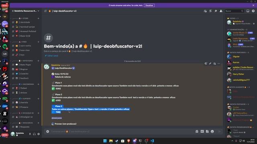Open Wick bot profile in member list
Image resolution: width=257 pixels, height=144 pixels.
pos(241,45)
